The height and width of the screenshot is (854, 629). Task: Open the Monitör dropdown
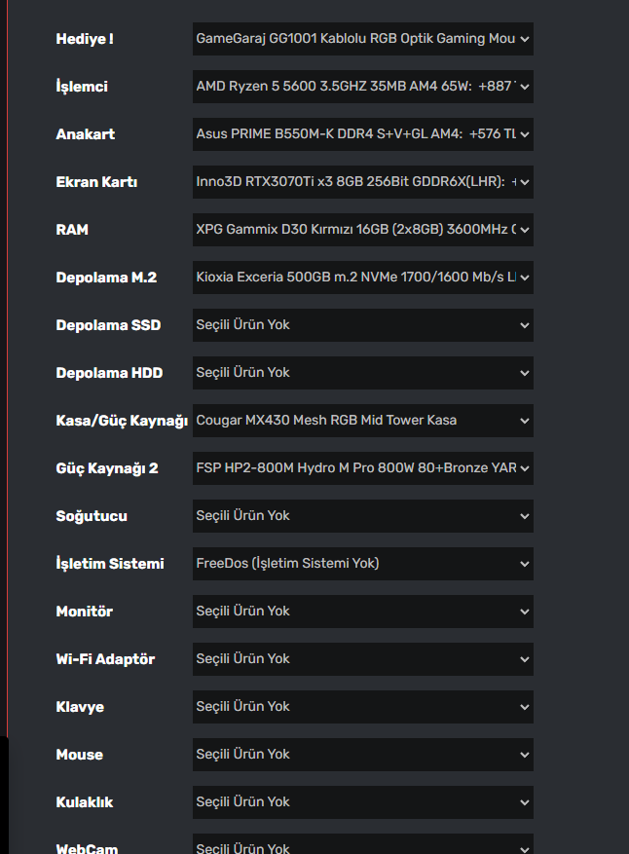[362, 612]
